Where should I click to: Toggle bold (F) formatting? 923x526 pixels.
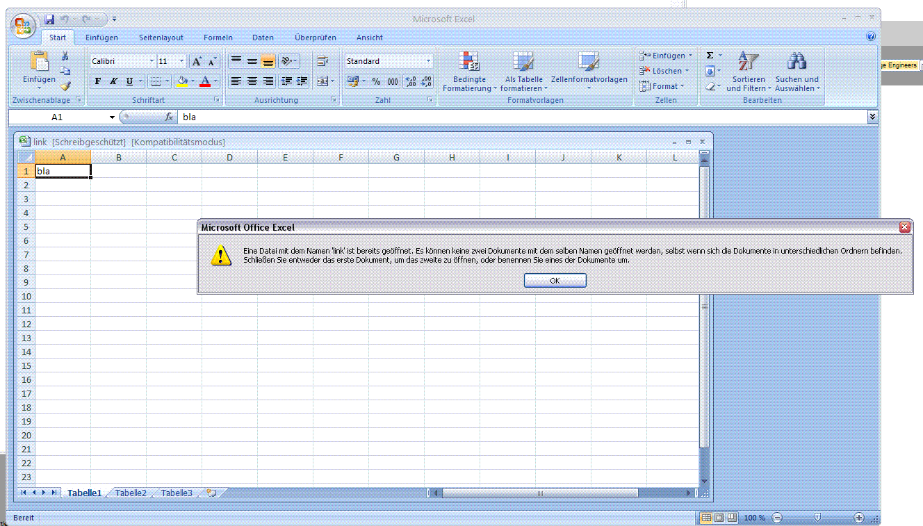point(98,81)
